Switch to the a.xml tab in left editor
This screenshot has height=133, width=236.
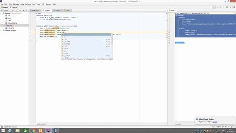67,10
